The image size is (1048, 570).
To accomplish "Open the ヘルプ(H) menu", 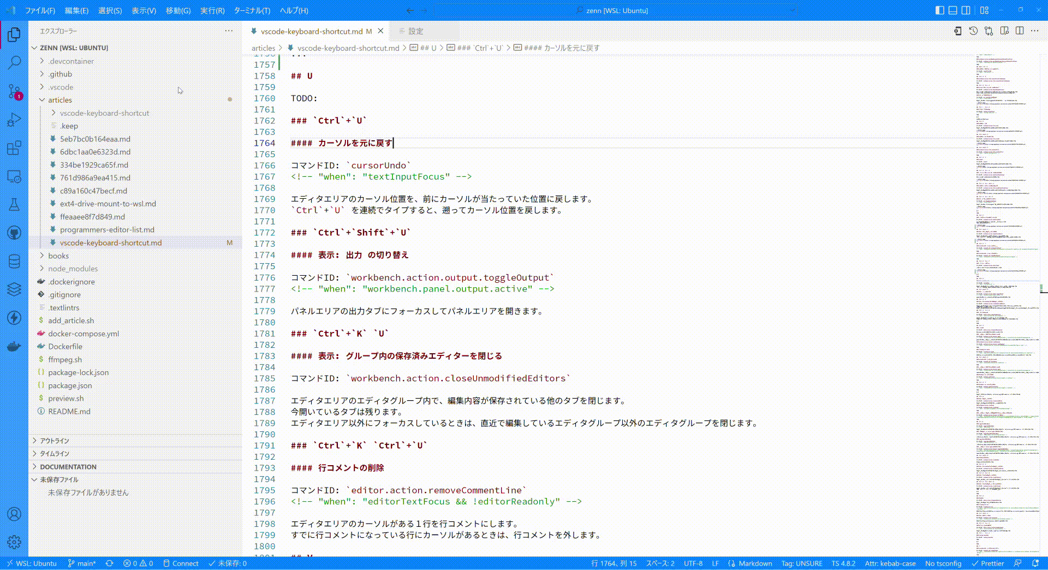I will pyautogui.click(x=294, y=10).
